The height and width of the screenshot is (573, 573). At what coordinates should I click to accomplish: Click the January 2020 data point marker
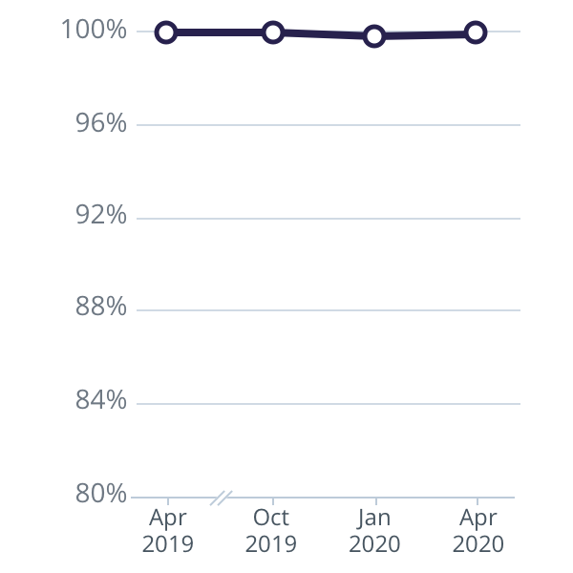point(374,36)
